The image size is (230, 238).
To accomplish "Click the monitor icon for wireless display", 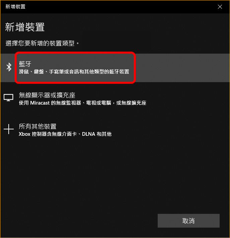I will [8, 98].
